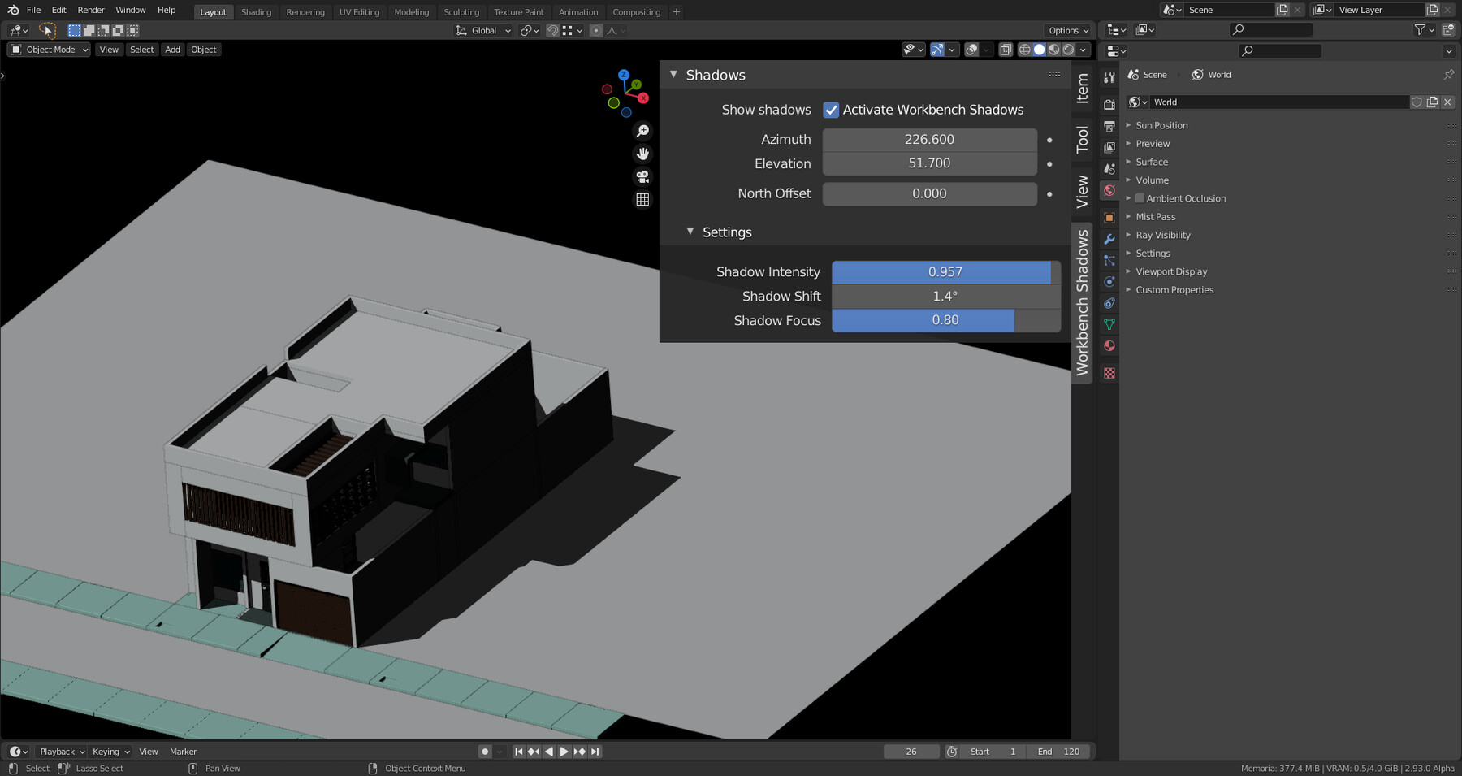This screenshot has width=1462, height=776.
Task: Switch to Material Preview shading mode
Action: 1053,50
